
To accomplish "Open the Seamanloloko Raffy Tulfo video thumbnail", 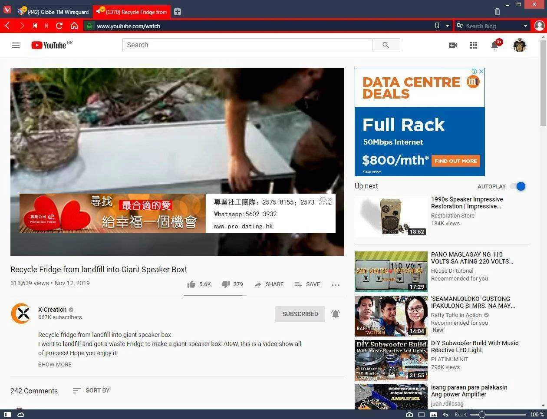I will (391, 316).
